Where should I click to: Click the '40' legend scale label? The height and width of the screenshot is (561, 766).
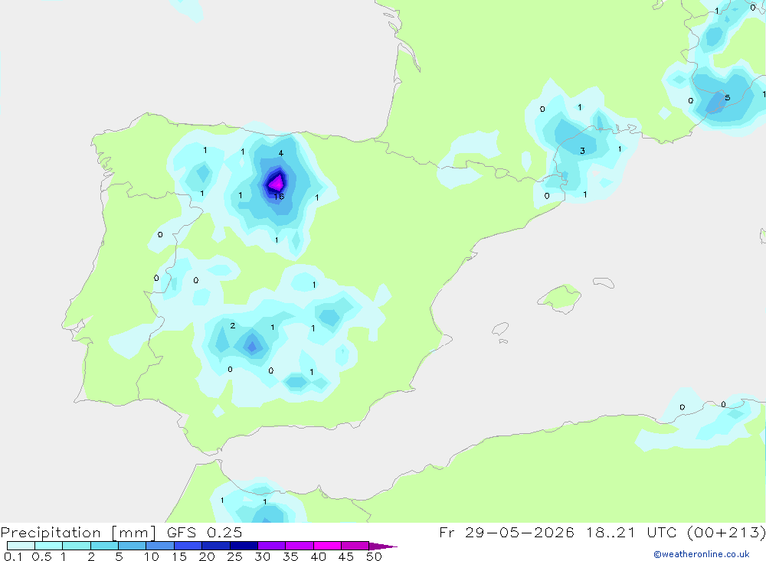point(319,556)
